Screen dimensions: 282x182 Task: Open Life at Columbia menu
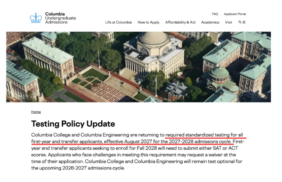(118, 22)
